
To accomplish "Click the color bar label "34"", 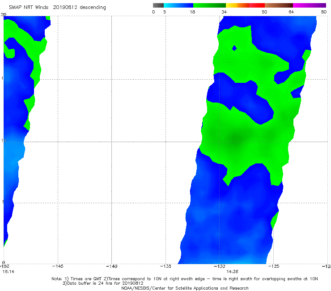I will [x=224, y=12].
